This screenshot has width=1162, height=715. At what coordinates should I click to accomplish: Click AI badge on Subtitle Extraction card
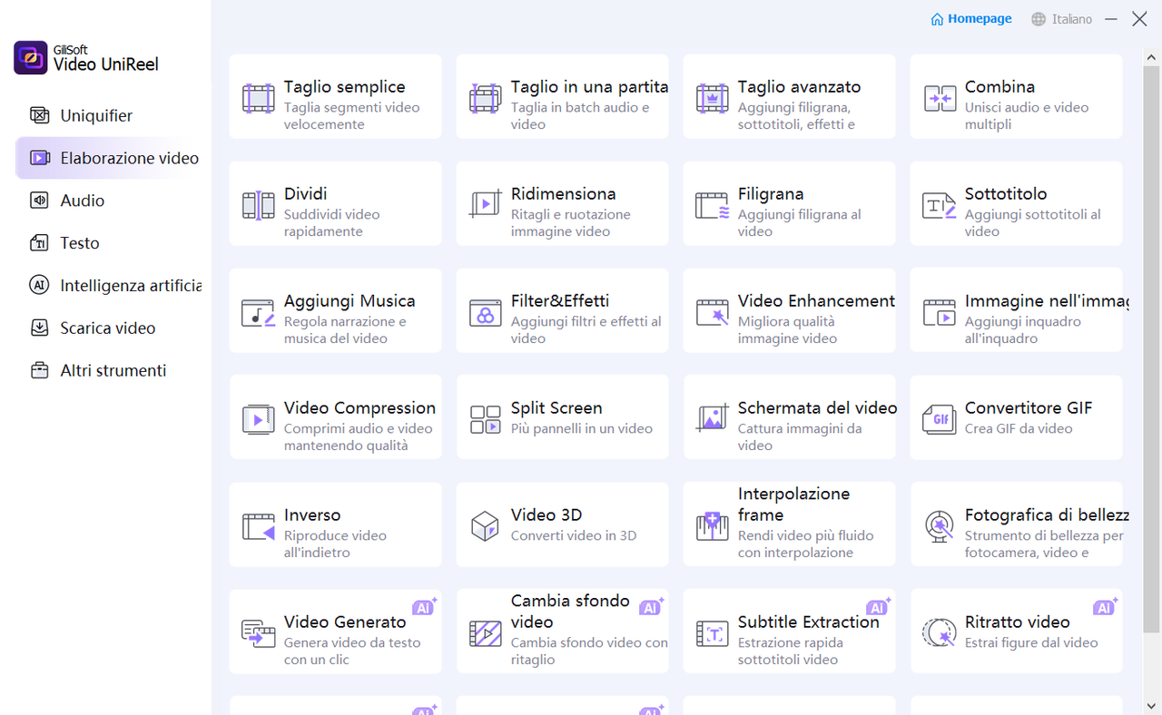click(x=878, y=607)
